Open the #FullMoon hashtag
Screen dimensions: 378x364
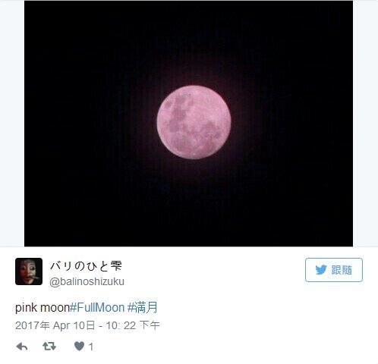[97, 308]
